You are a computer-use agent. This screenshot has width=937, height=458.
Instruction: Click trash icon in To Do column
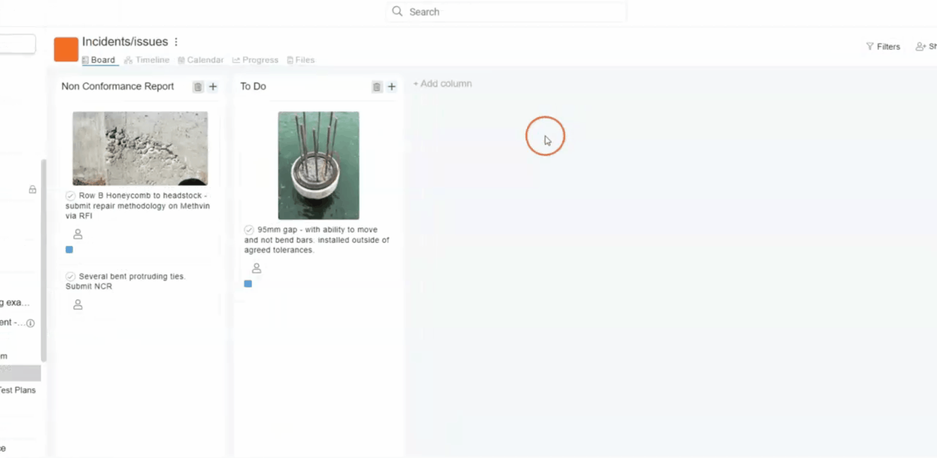377,87
